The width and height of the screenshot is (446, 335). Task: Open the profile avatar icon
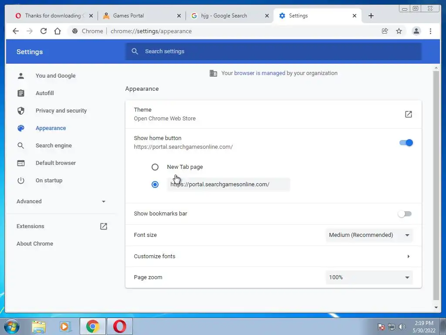pyautogui.click(x=416, y=31)
